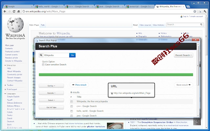Click the Wikipedia globe logo
Viewport: 210px width, 131px height.
(15, 25)
